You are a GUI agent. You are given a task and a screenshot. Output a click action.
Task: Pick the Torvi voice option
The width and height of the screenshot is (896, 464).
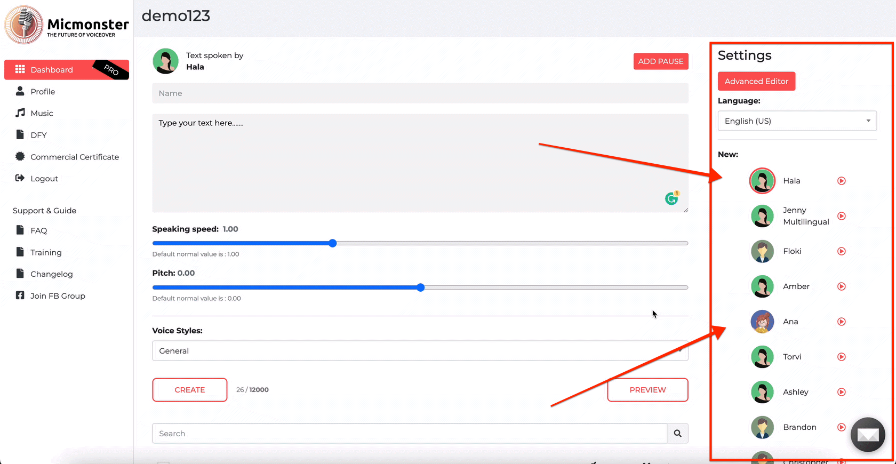click(762, 357)
